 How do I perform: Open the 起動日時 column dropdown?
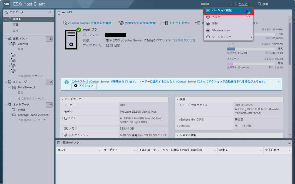click(215, 150)
